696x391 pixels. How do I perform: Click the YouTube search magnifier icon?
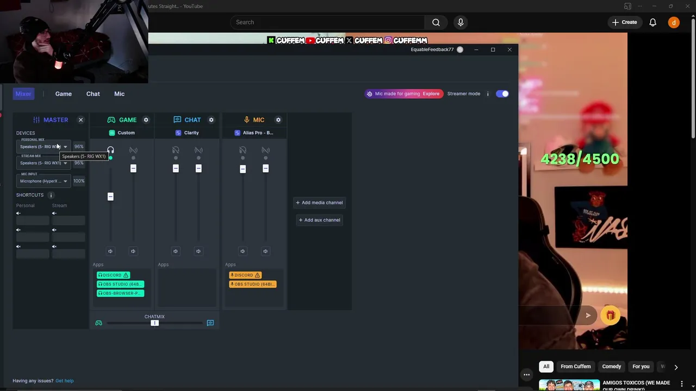pyautogui.click(x=436, y=22)
